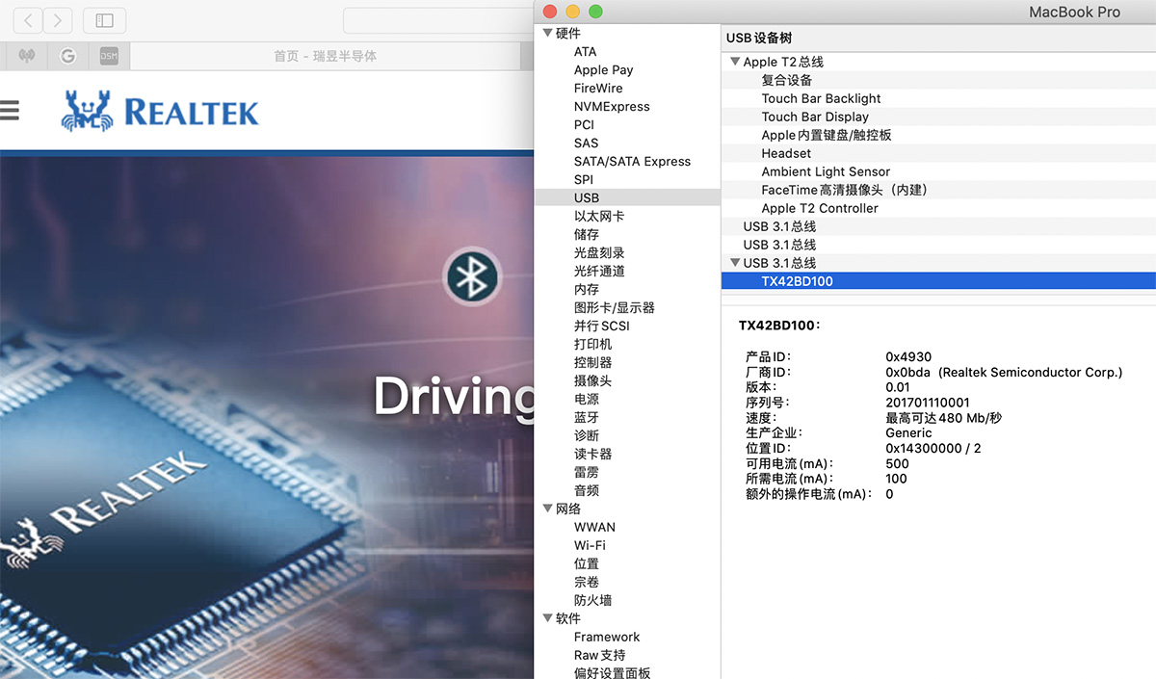Toggle the Safari sidebar button
The image size is (1156, 679).
pos(105,20)
